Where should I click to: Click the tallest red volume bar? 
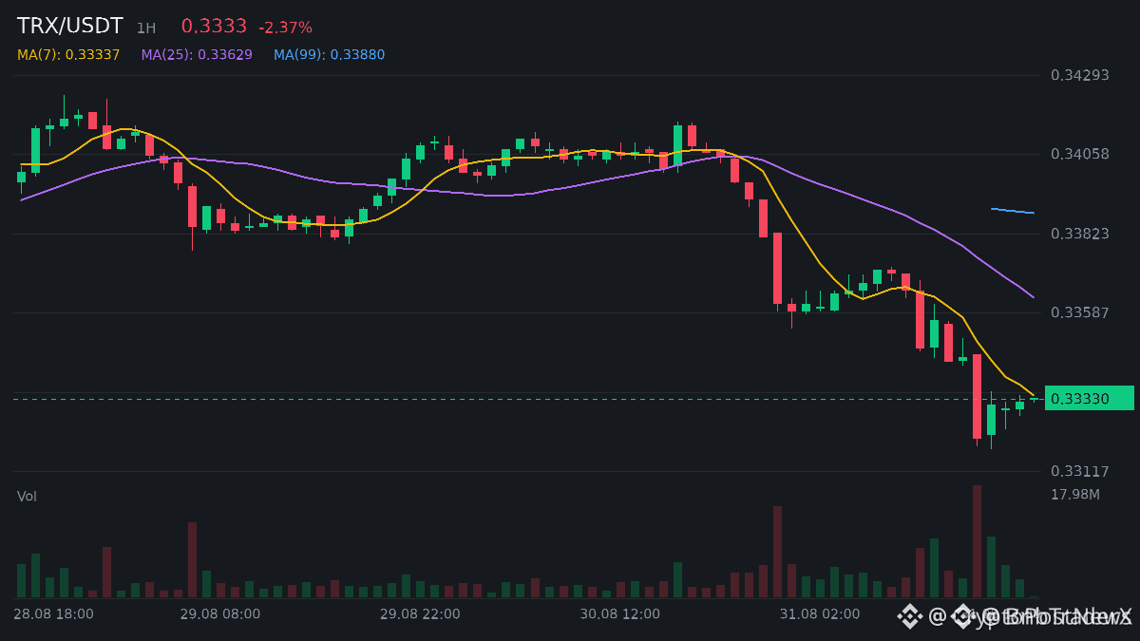(977, 541)
